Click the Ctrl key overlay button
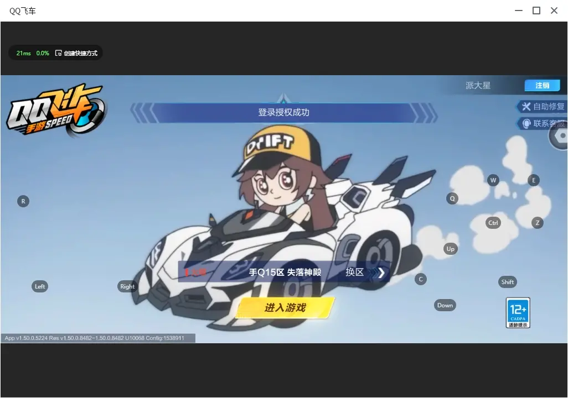The width and height of the screenshot is (568, 398). (493, 223)
